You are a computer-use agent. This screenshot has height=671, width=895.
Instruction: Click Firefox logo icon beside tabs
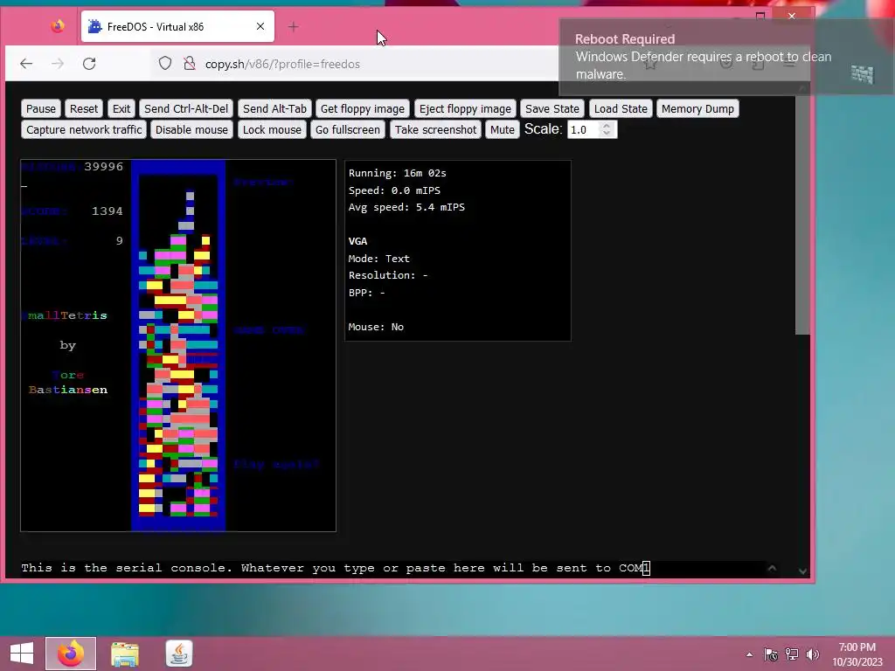click(x=58, y=26)
